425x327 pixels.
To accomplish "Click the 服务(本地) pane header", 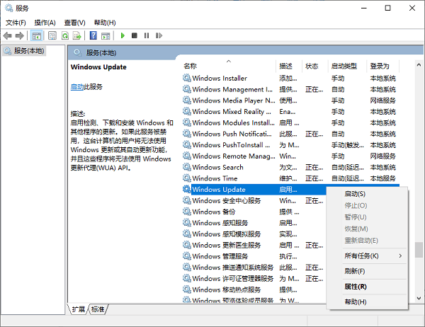I will (x=245, y=52).
